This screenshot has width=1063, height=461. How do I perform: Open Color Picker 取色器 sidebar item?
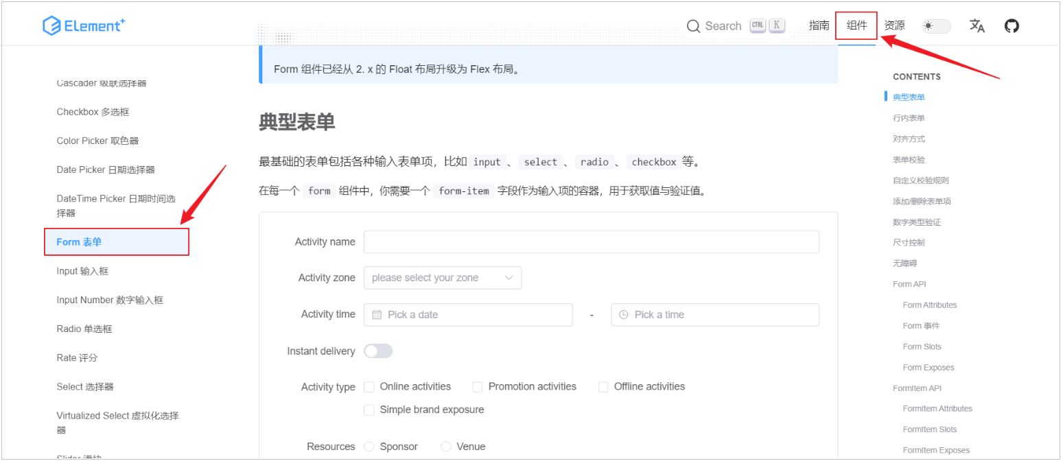coord(97,141)
